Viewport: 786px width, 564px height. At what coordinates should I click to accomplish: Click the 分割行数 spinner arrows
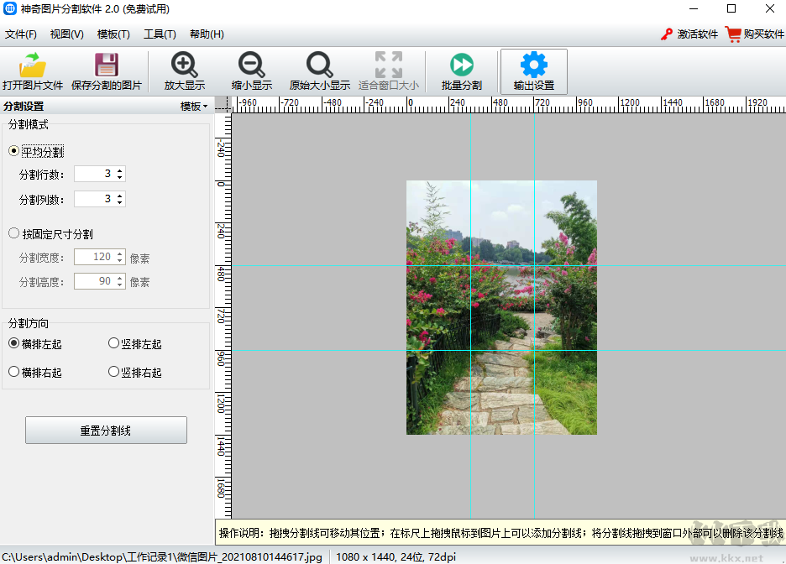click(120, 174)
